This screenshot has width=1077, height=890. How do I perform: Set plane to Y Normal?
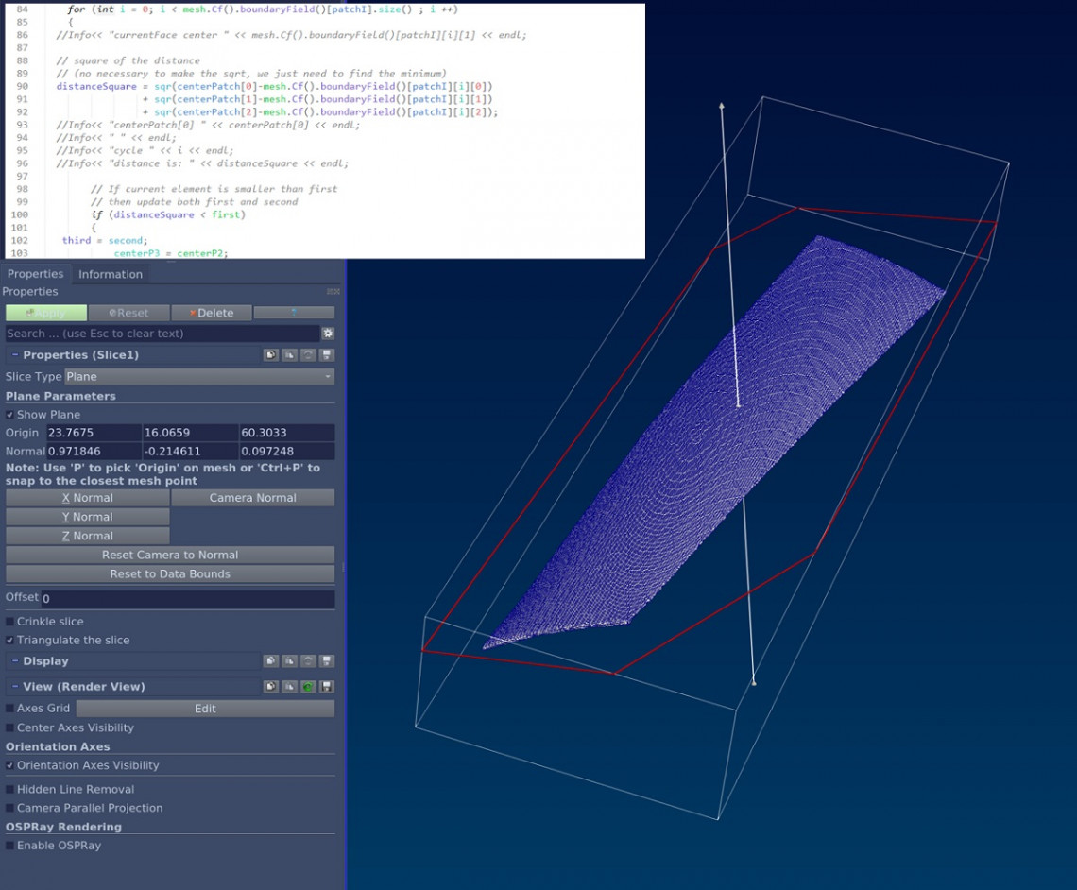(87, 517)
